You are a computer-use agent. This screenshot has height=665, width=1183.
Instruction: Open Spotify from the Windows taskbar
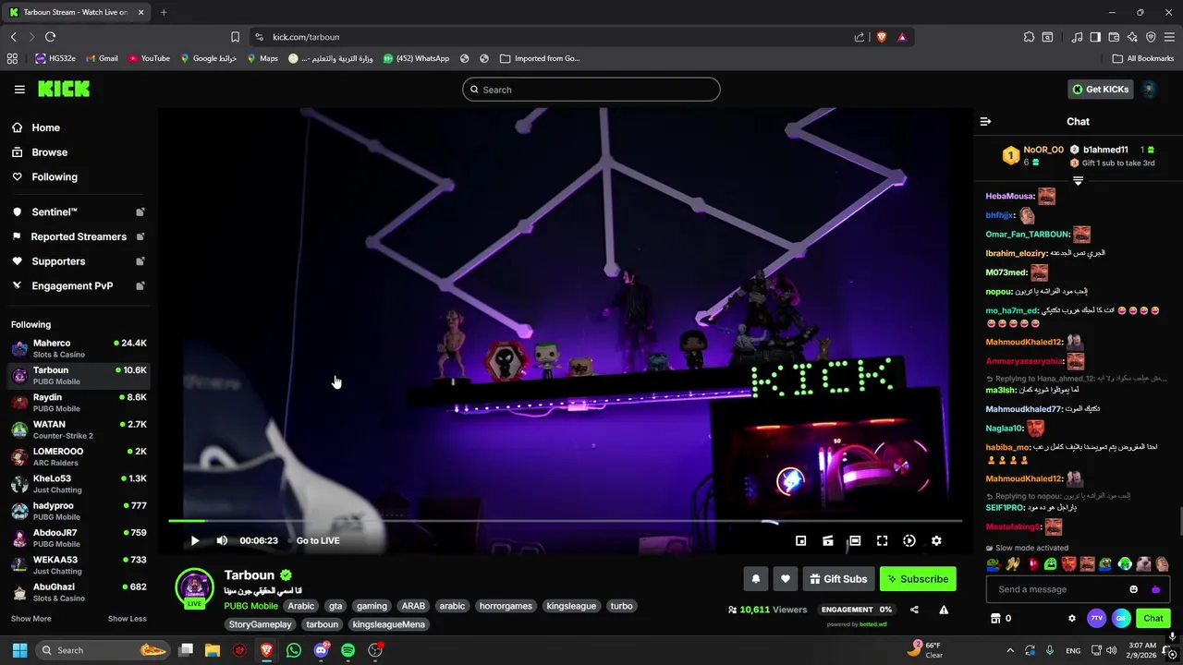point(348,651)
